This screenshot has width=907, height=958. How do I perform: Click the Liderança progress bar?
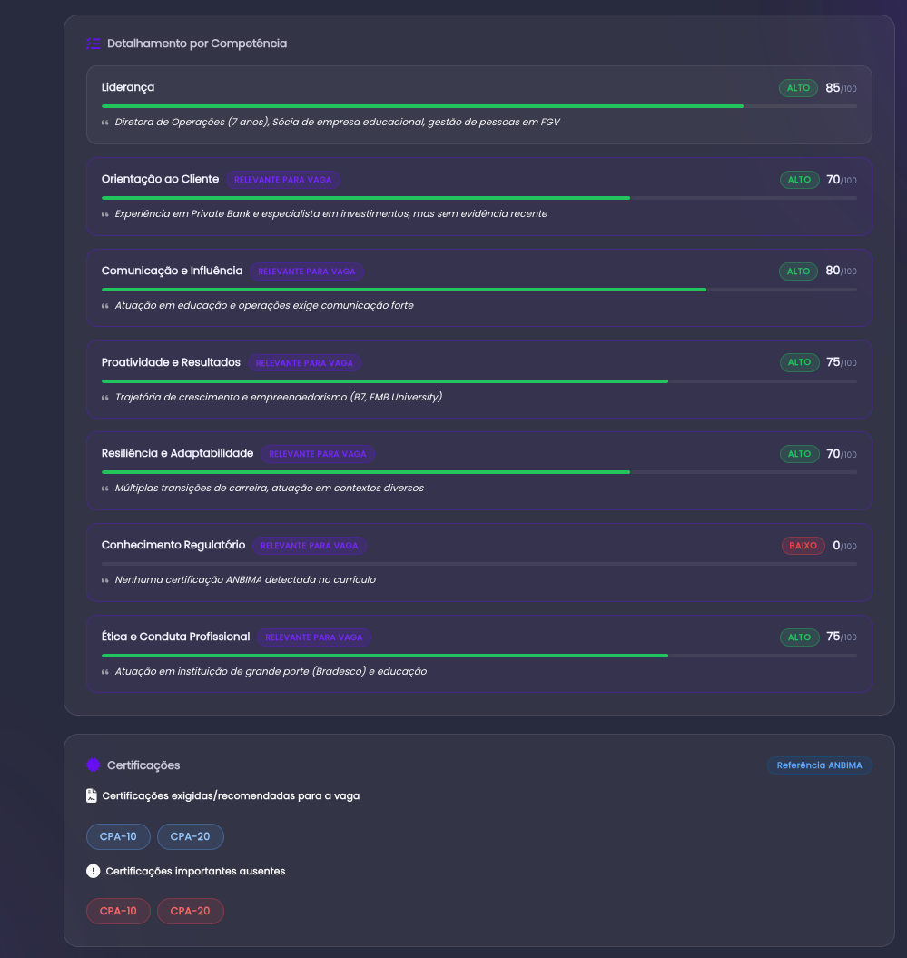(x=478, y=106)
